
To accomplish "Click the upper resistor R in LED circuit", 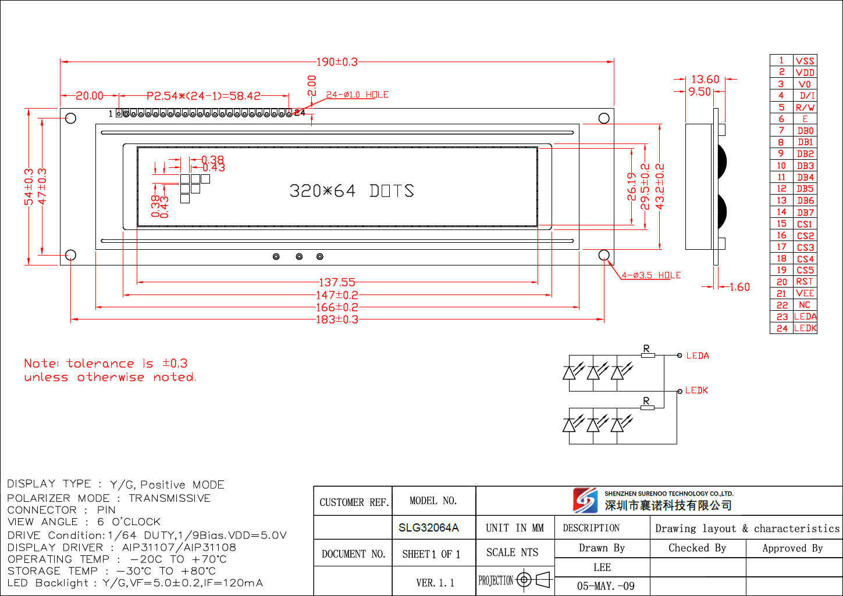I will 647,355.
